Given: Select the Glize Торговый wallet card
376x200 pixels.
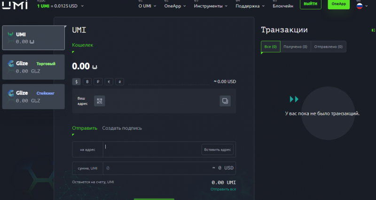Looking at the screenshot, I should coord(33,67).
